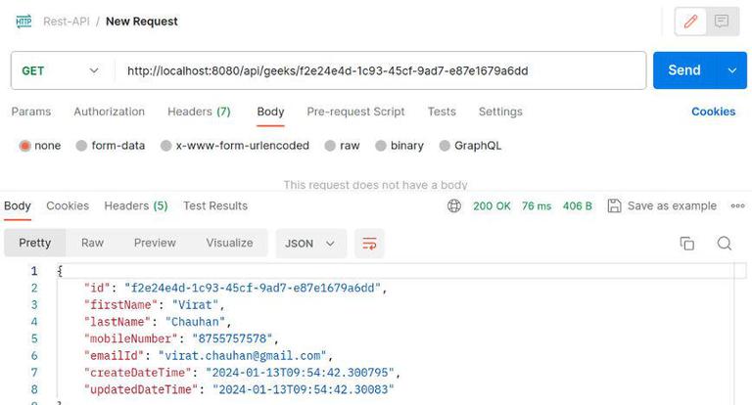Select the form-data radio button
The image size is (752, 405).
pyautogui.click(x=81, y=146)
